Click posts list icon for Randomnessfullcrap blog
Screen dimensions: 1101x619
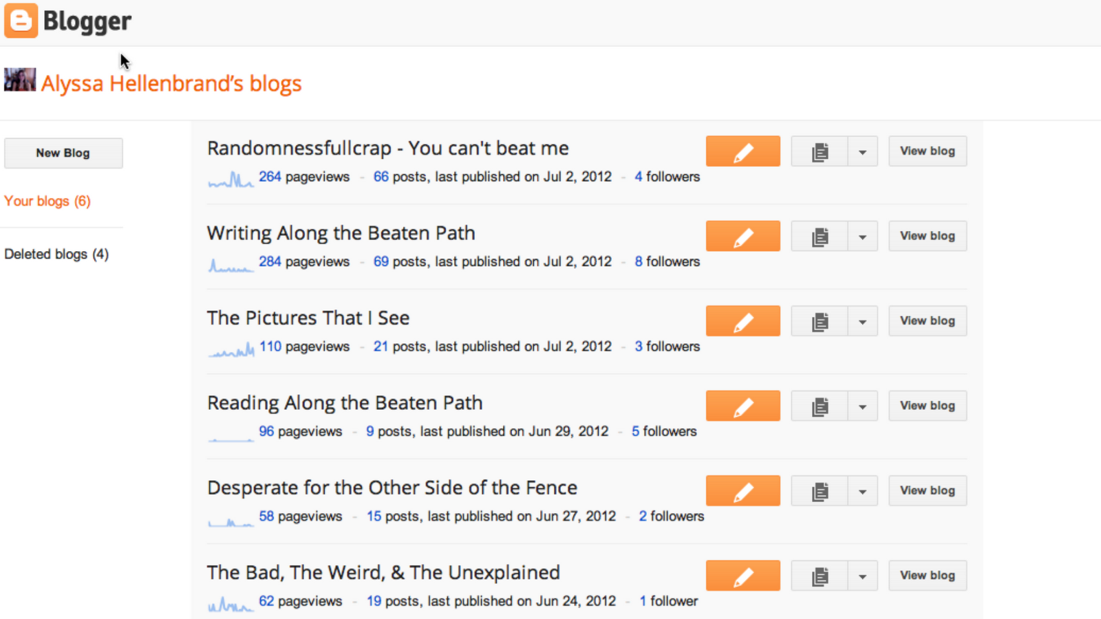pos(820,151)
